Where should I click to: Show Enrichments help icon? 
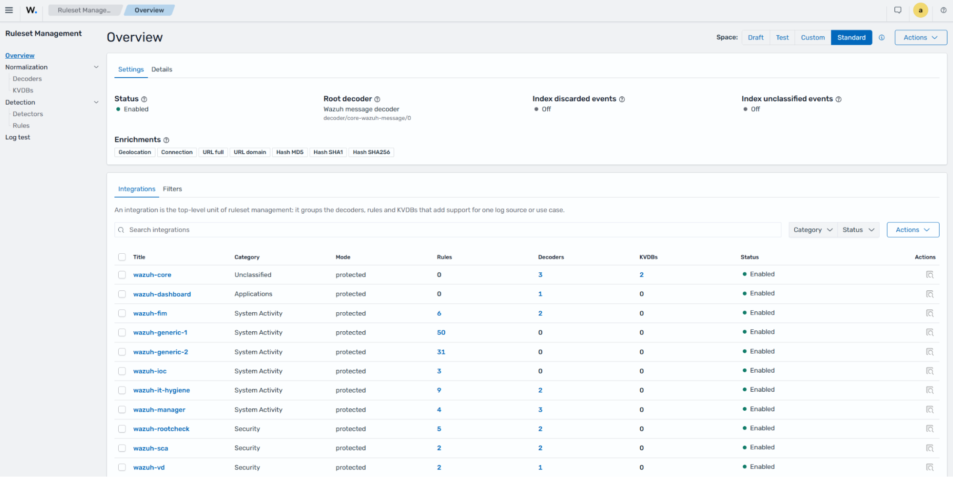pos(166,140)
